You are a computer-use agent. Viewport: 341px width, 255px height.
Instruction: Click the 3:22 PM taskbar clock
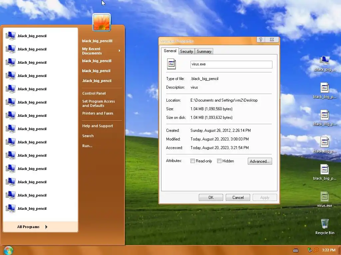[329, 250]
